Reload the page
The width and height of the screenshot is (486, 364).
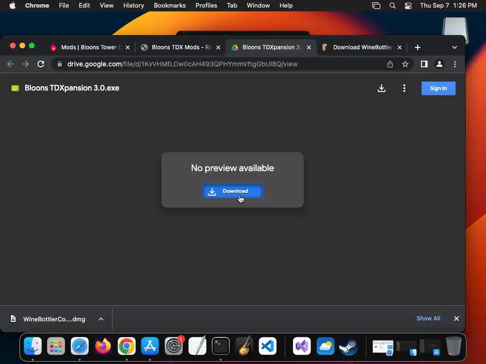(41, 64)
